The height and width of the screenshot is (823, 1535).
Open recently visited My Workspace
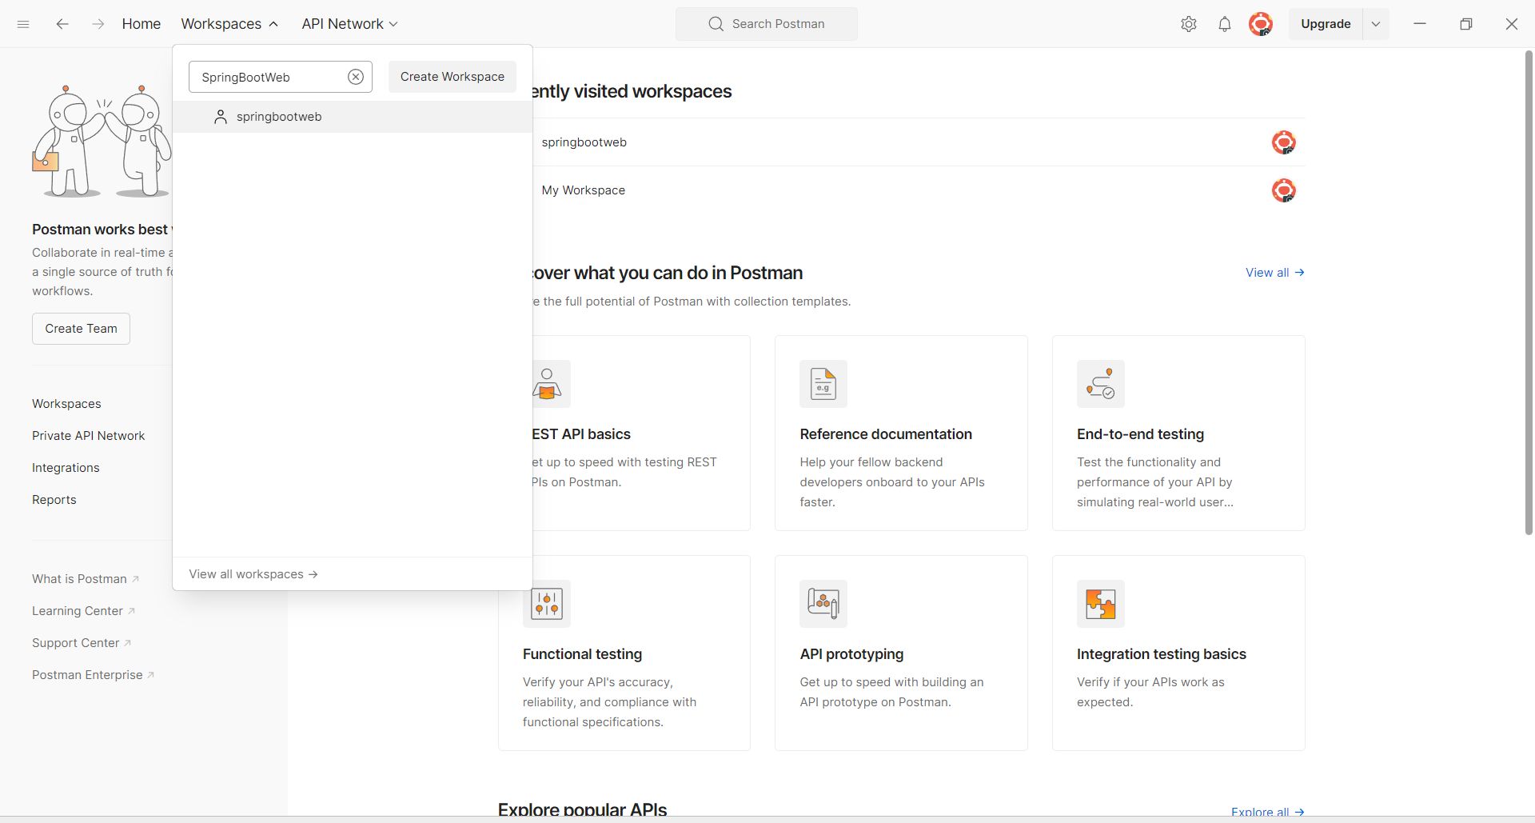pos(584,190)
